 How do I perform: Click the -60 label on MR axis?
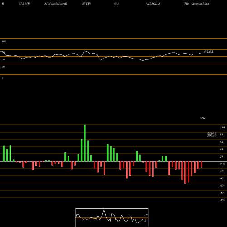click(222, 186)
